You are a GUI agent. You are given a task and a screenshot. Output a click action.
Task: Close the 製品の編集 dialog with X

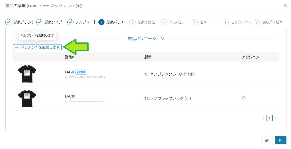click(x=285, y=6)
